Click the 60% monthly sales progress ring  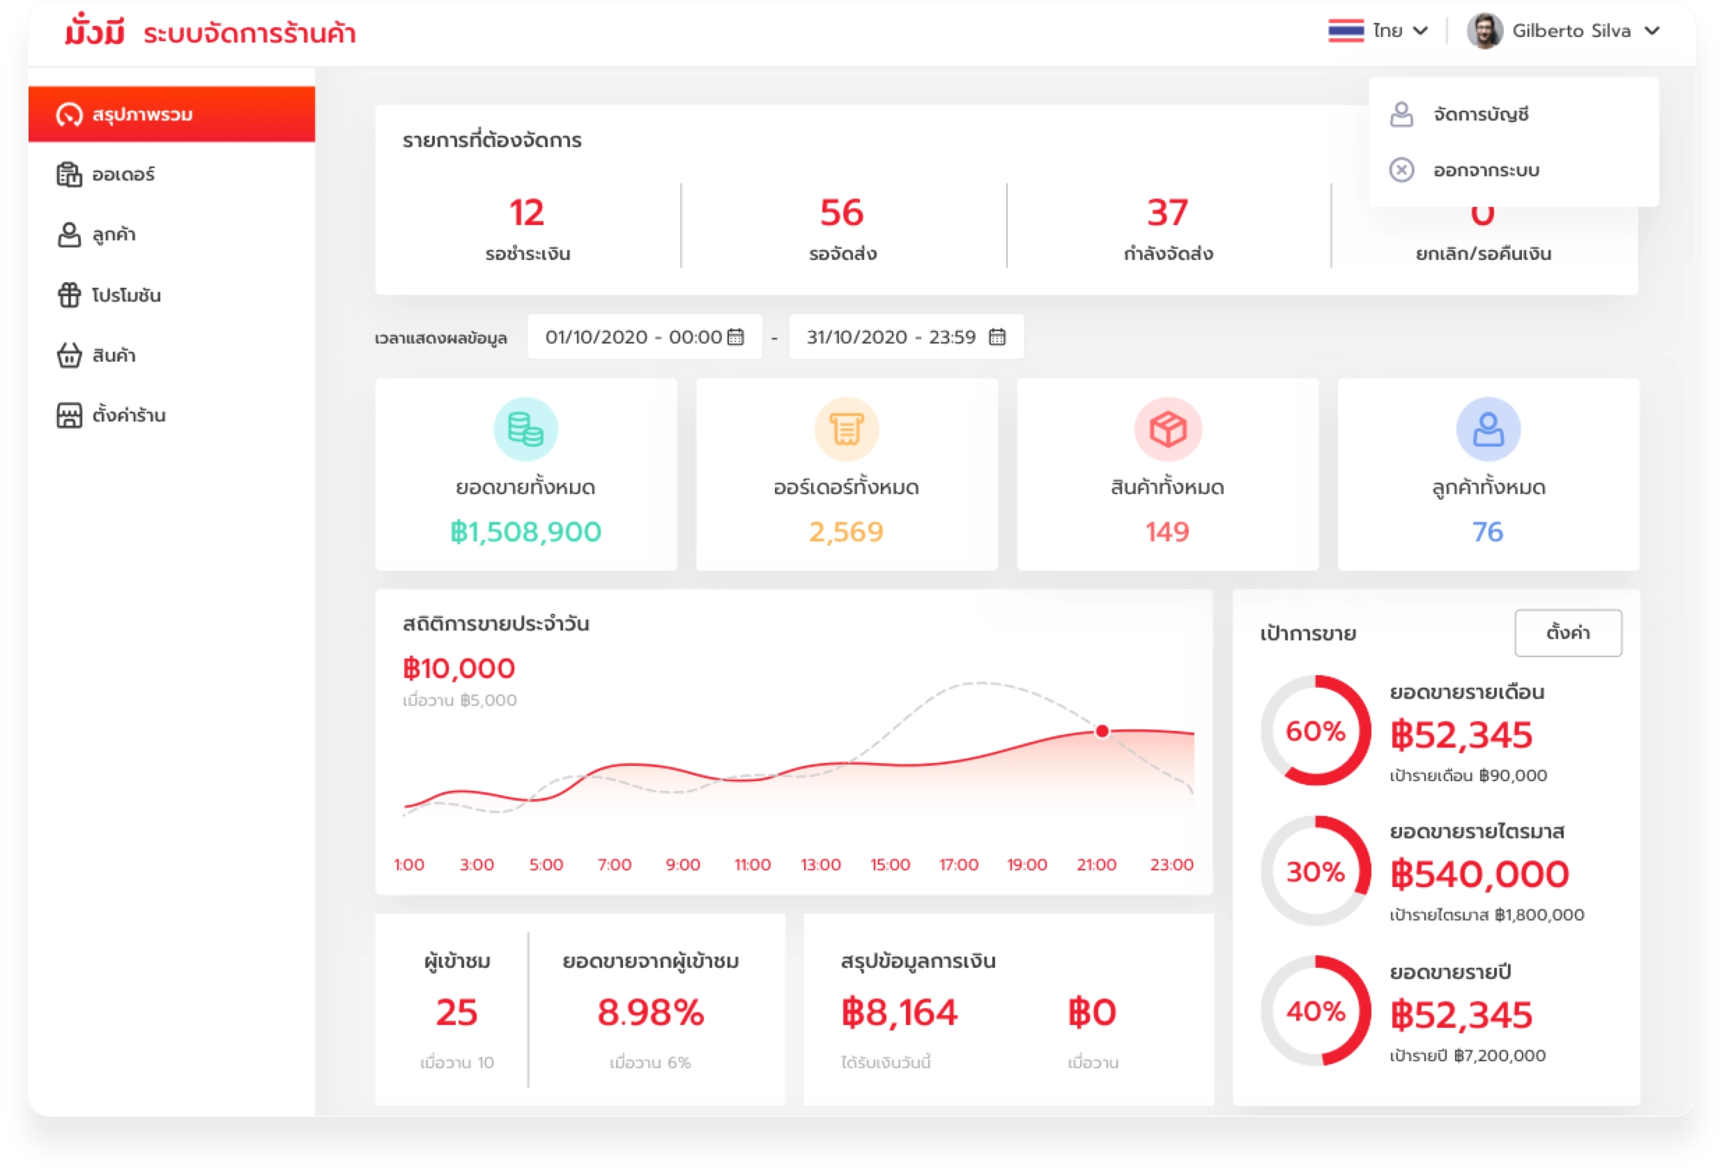point(1315,731)
